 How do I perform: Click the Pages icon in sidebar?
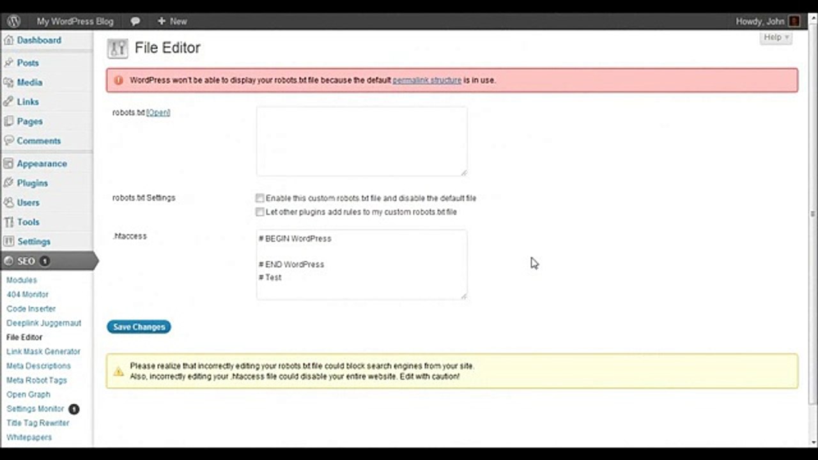[8, 121]
